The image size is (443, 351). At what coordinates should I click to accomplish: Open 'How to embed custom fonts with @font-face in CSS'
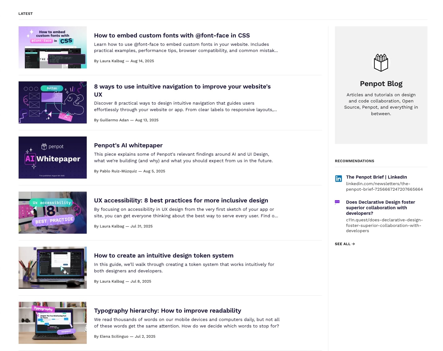pyautogui.click(x=172, y=35)
